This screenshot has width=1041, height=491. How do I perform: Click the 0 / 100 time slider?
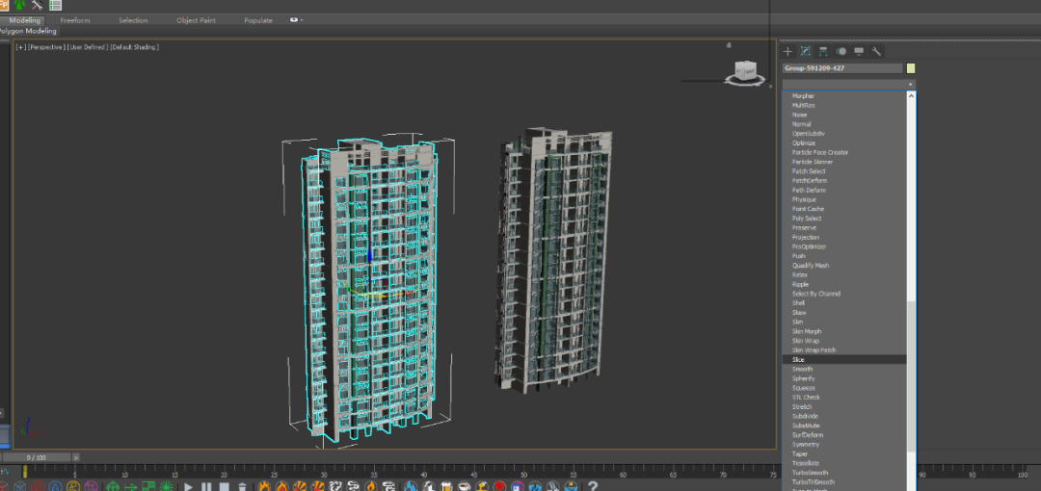pyautogui.click(x=37, y=457)
